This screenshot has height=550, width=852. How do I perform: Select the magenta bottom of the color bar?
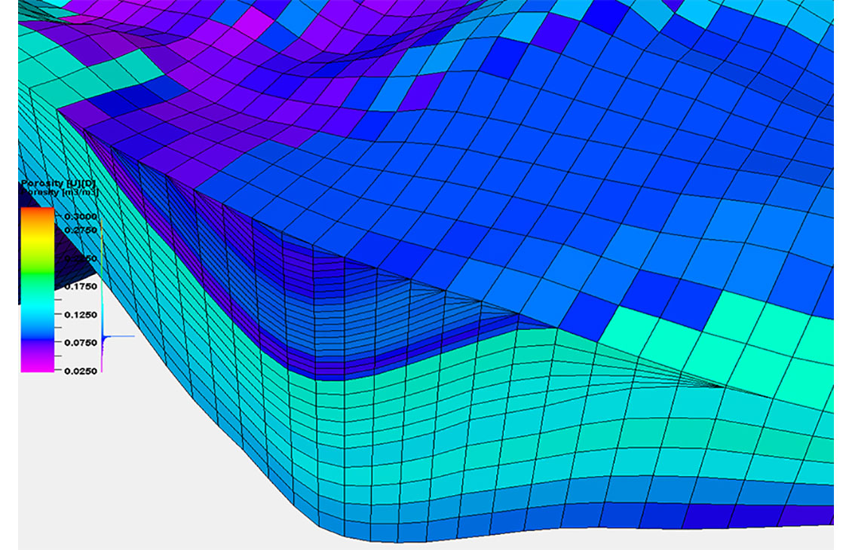coord(36,364)
